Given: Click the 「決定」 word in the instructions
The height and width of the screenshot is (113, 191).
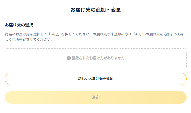Looking at the screenshot, I should (x=54, y=34).
